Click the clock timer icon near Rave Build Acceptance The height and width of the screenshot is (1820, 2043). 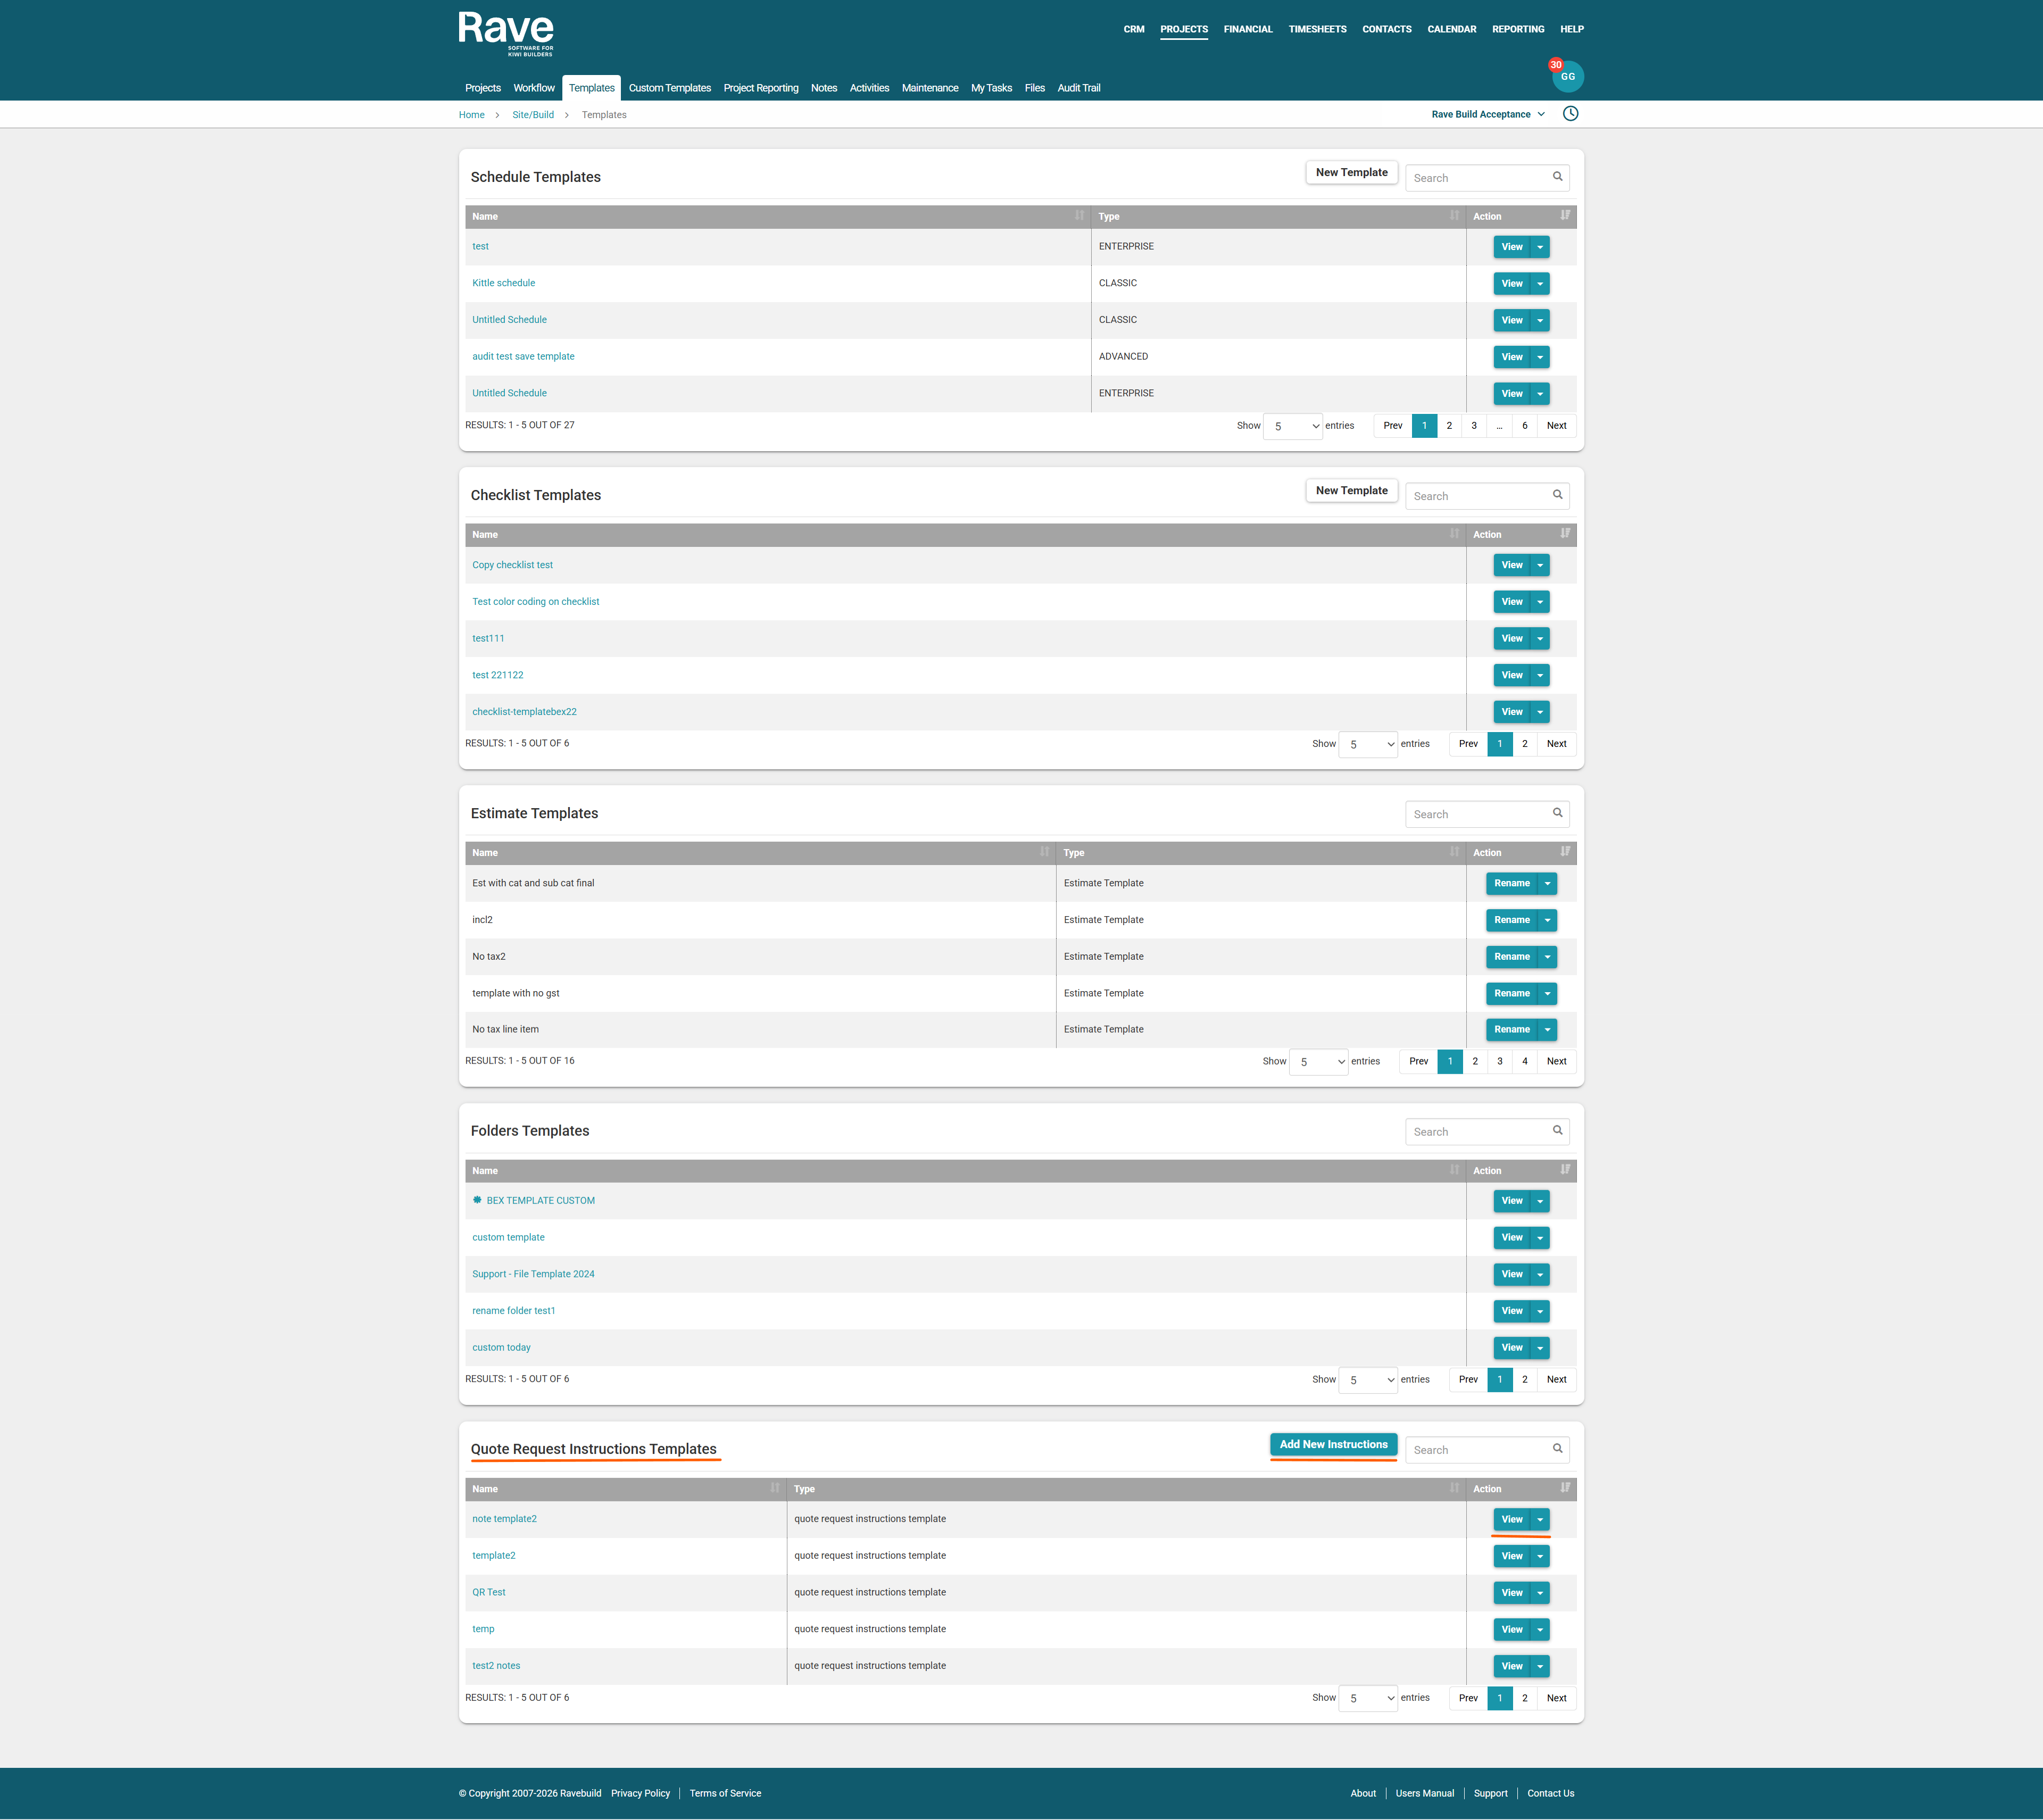click(1570, 114)
